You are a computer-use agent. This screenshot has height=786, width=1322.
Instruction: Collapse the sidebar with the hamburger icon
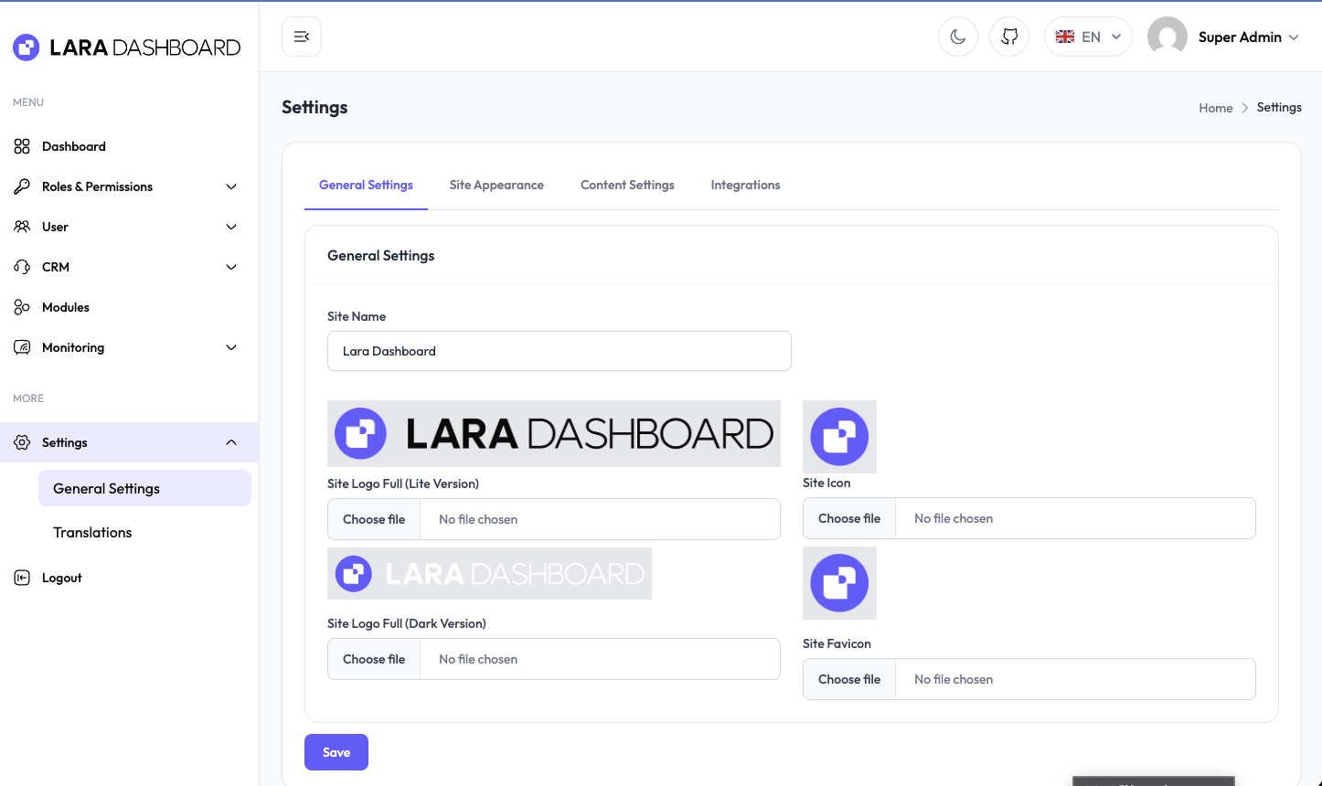(x=302, y=37)
